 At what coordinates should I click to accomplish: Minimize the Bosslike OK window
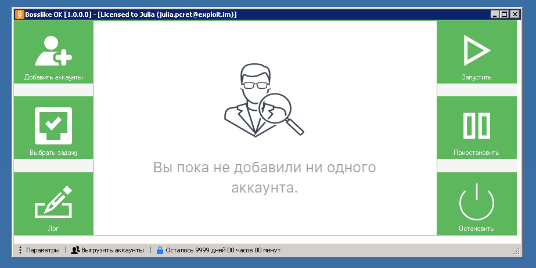tap(495, 15)
